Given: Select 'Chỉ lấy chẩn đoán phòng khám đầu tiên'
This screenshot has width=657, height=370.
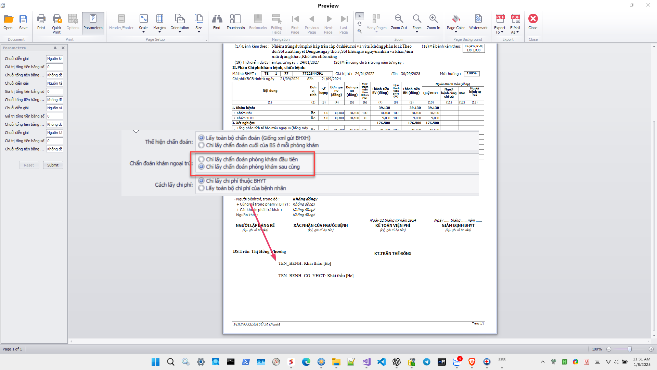Looking at the screenshot, I should (x=202, y=159).
